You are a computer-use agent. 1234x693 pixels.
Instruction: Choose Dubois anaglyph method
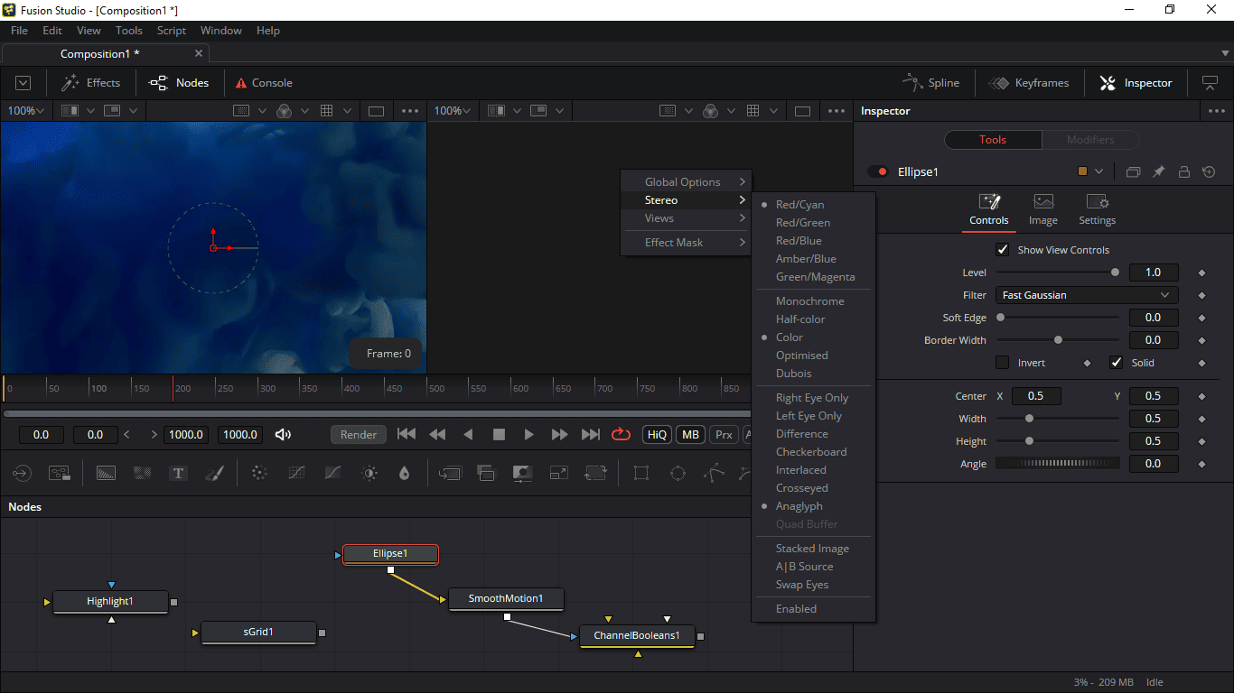pos(794,374)
